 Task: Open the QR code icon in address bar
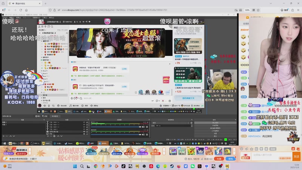(254, 10)
